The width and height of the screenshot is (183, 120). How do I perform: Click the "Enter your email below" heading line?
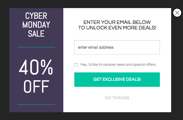[x=117, y=22]
